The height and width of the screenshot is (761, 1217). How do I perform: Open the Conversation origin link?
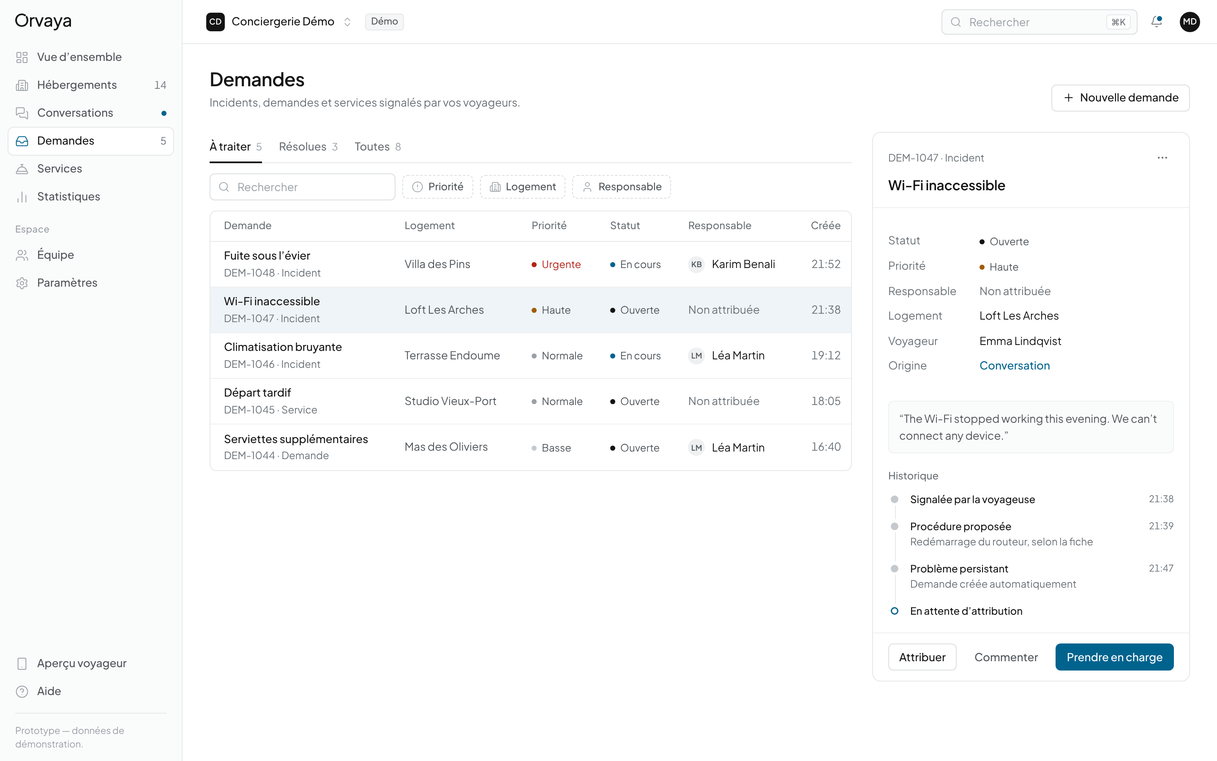click(x=1014, y=365)
